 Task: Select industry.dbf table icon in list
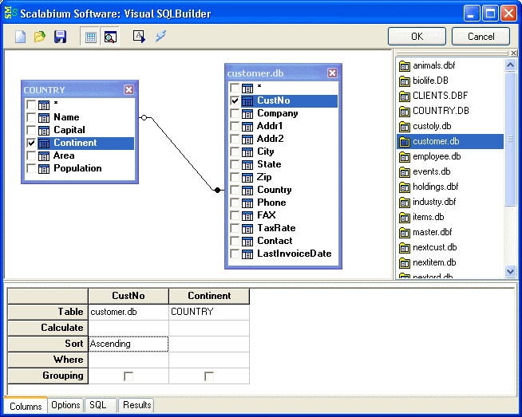click(x=405, y=203)
